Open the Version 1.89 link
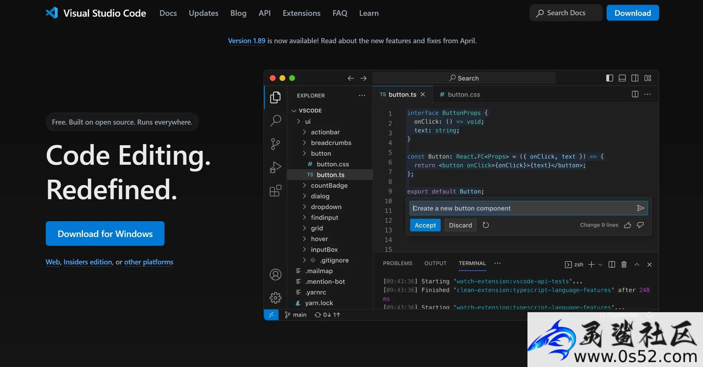This screenshot has width=703, height=367. tap(246, 41)
